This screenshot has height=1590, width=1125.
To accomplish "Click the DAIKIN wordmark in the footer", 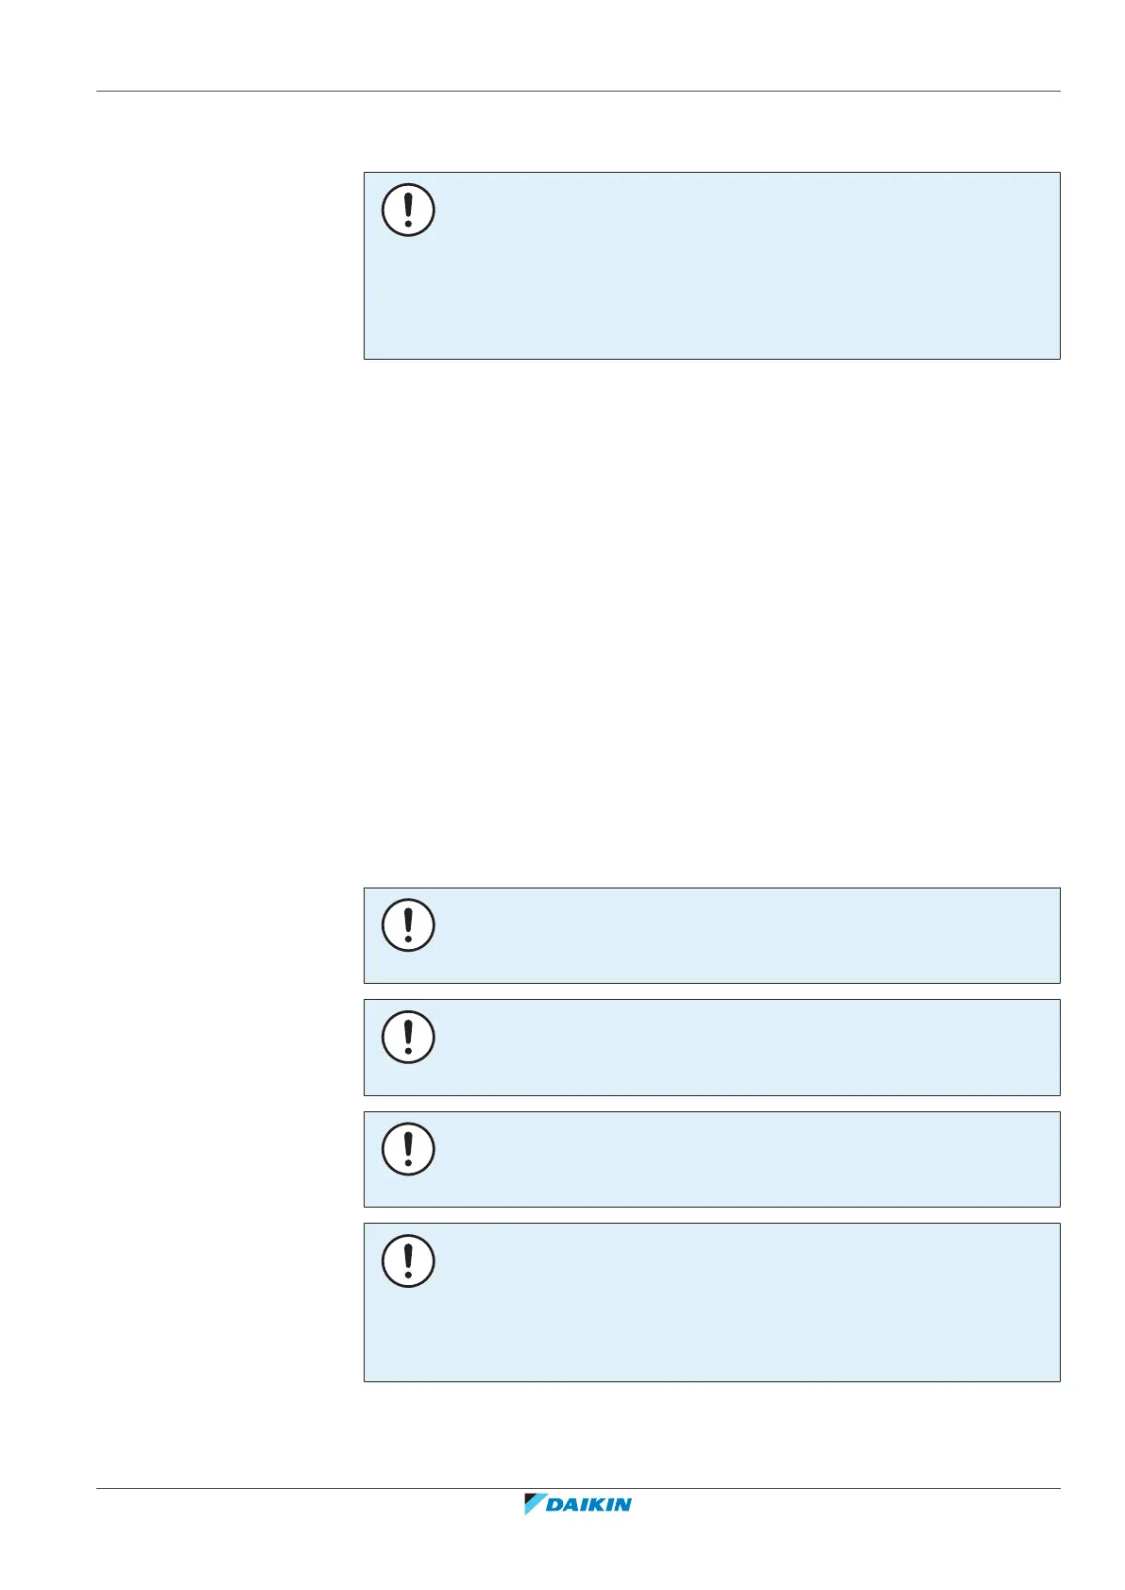I will coord(589,1505).
